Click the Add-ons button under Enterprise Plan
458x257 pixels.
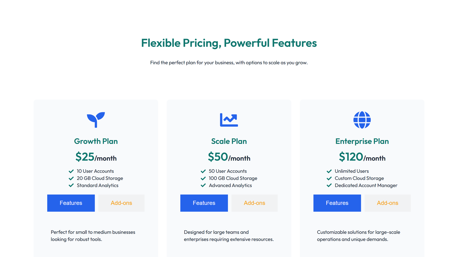click(388, 203)
